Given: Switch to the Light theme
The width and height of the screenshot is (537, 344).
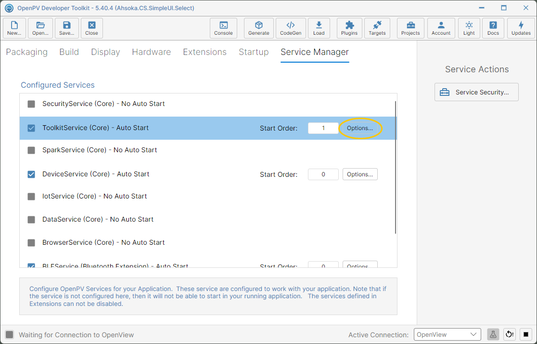Looking at the screenshot, I should [x=469, y=28].
